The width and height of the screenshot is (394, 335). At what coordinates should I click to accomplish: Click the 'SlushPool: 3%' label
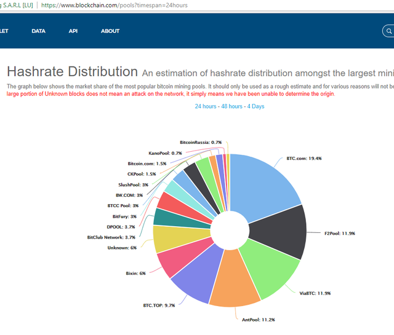[x=134, y=184]
